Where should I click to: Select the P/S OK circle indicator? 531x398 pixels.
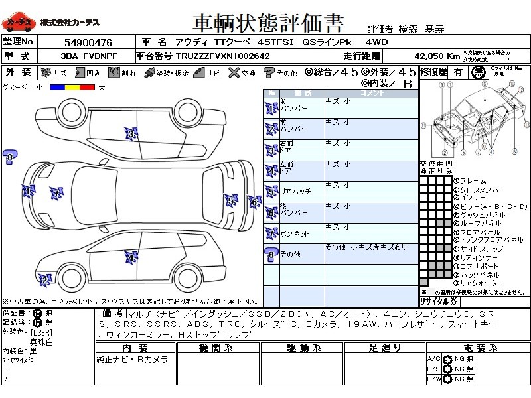coord(447,369)
